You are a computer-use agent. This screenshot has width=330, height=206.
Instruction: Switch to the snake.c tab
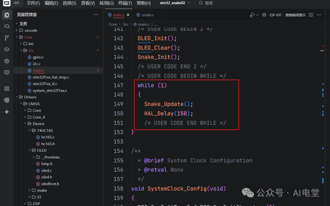[145, 15]
